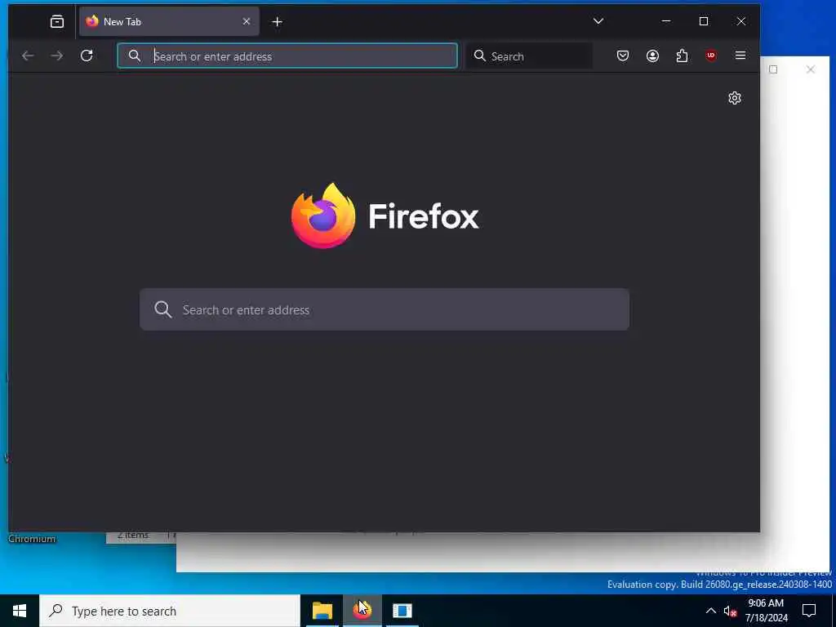Screen dimensions: 836x627
Task: Click the magnifier icon in address bar
Action: pyautogui.click(x=135, y=56)
